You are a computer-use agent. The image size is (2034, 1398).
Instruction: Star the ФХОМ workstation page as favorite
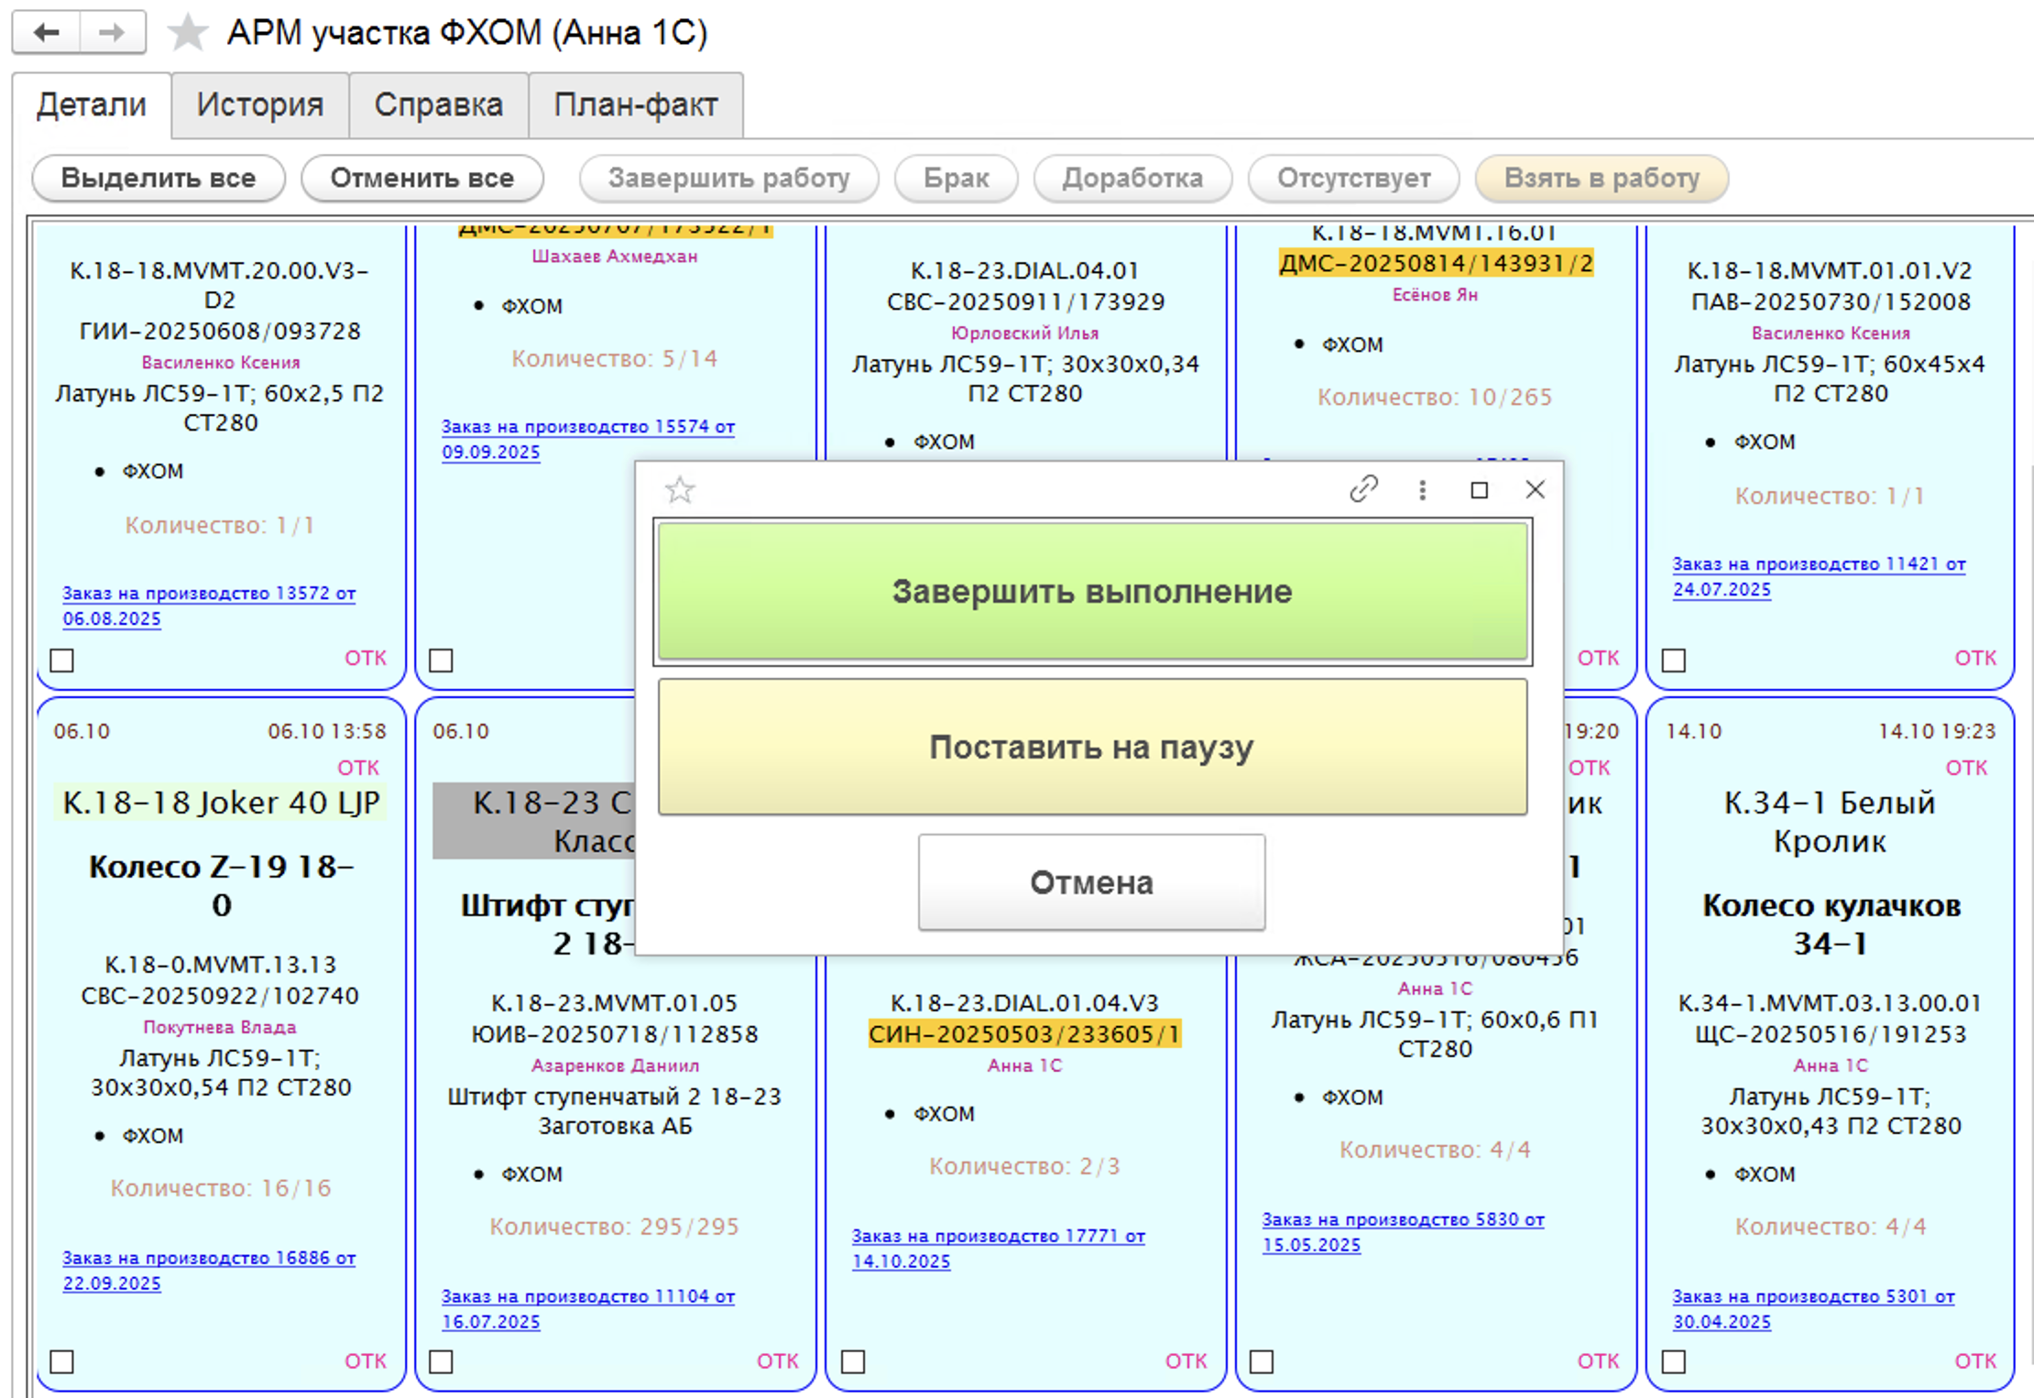[x=188, y=33]
